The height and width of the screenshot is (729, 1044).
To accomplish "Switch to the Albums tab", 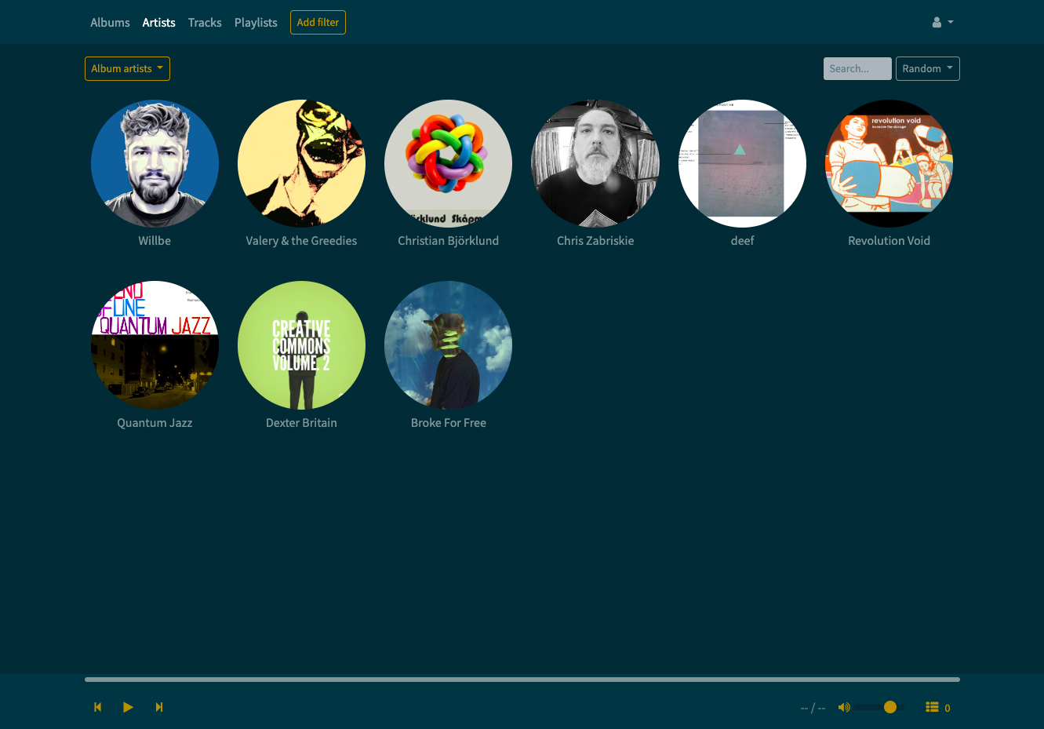I will 110,23.
